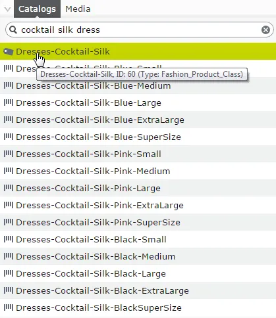
Task: Click the product tag icon beside Dresses-Cocktail-Silk
Action: (9, 52)
